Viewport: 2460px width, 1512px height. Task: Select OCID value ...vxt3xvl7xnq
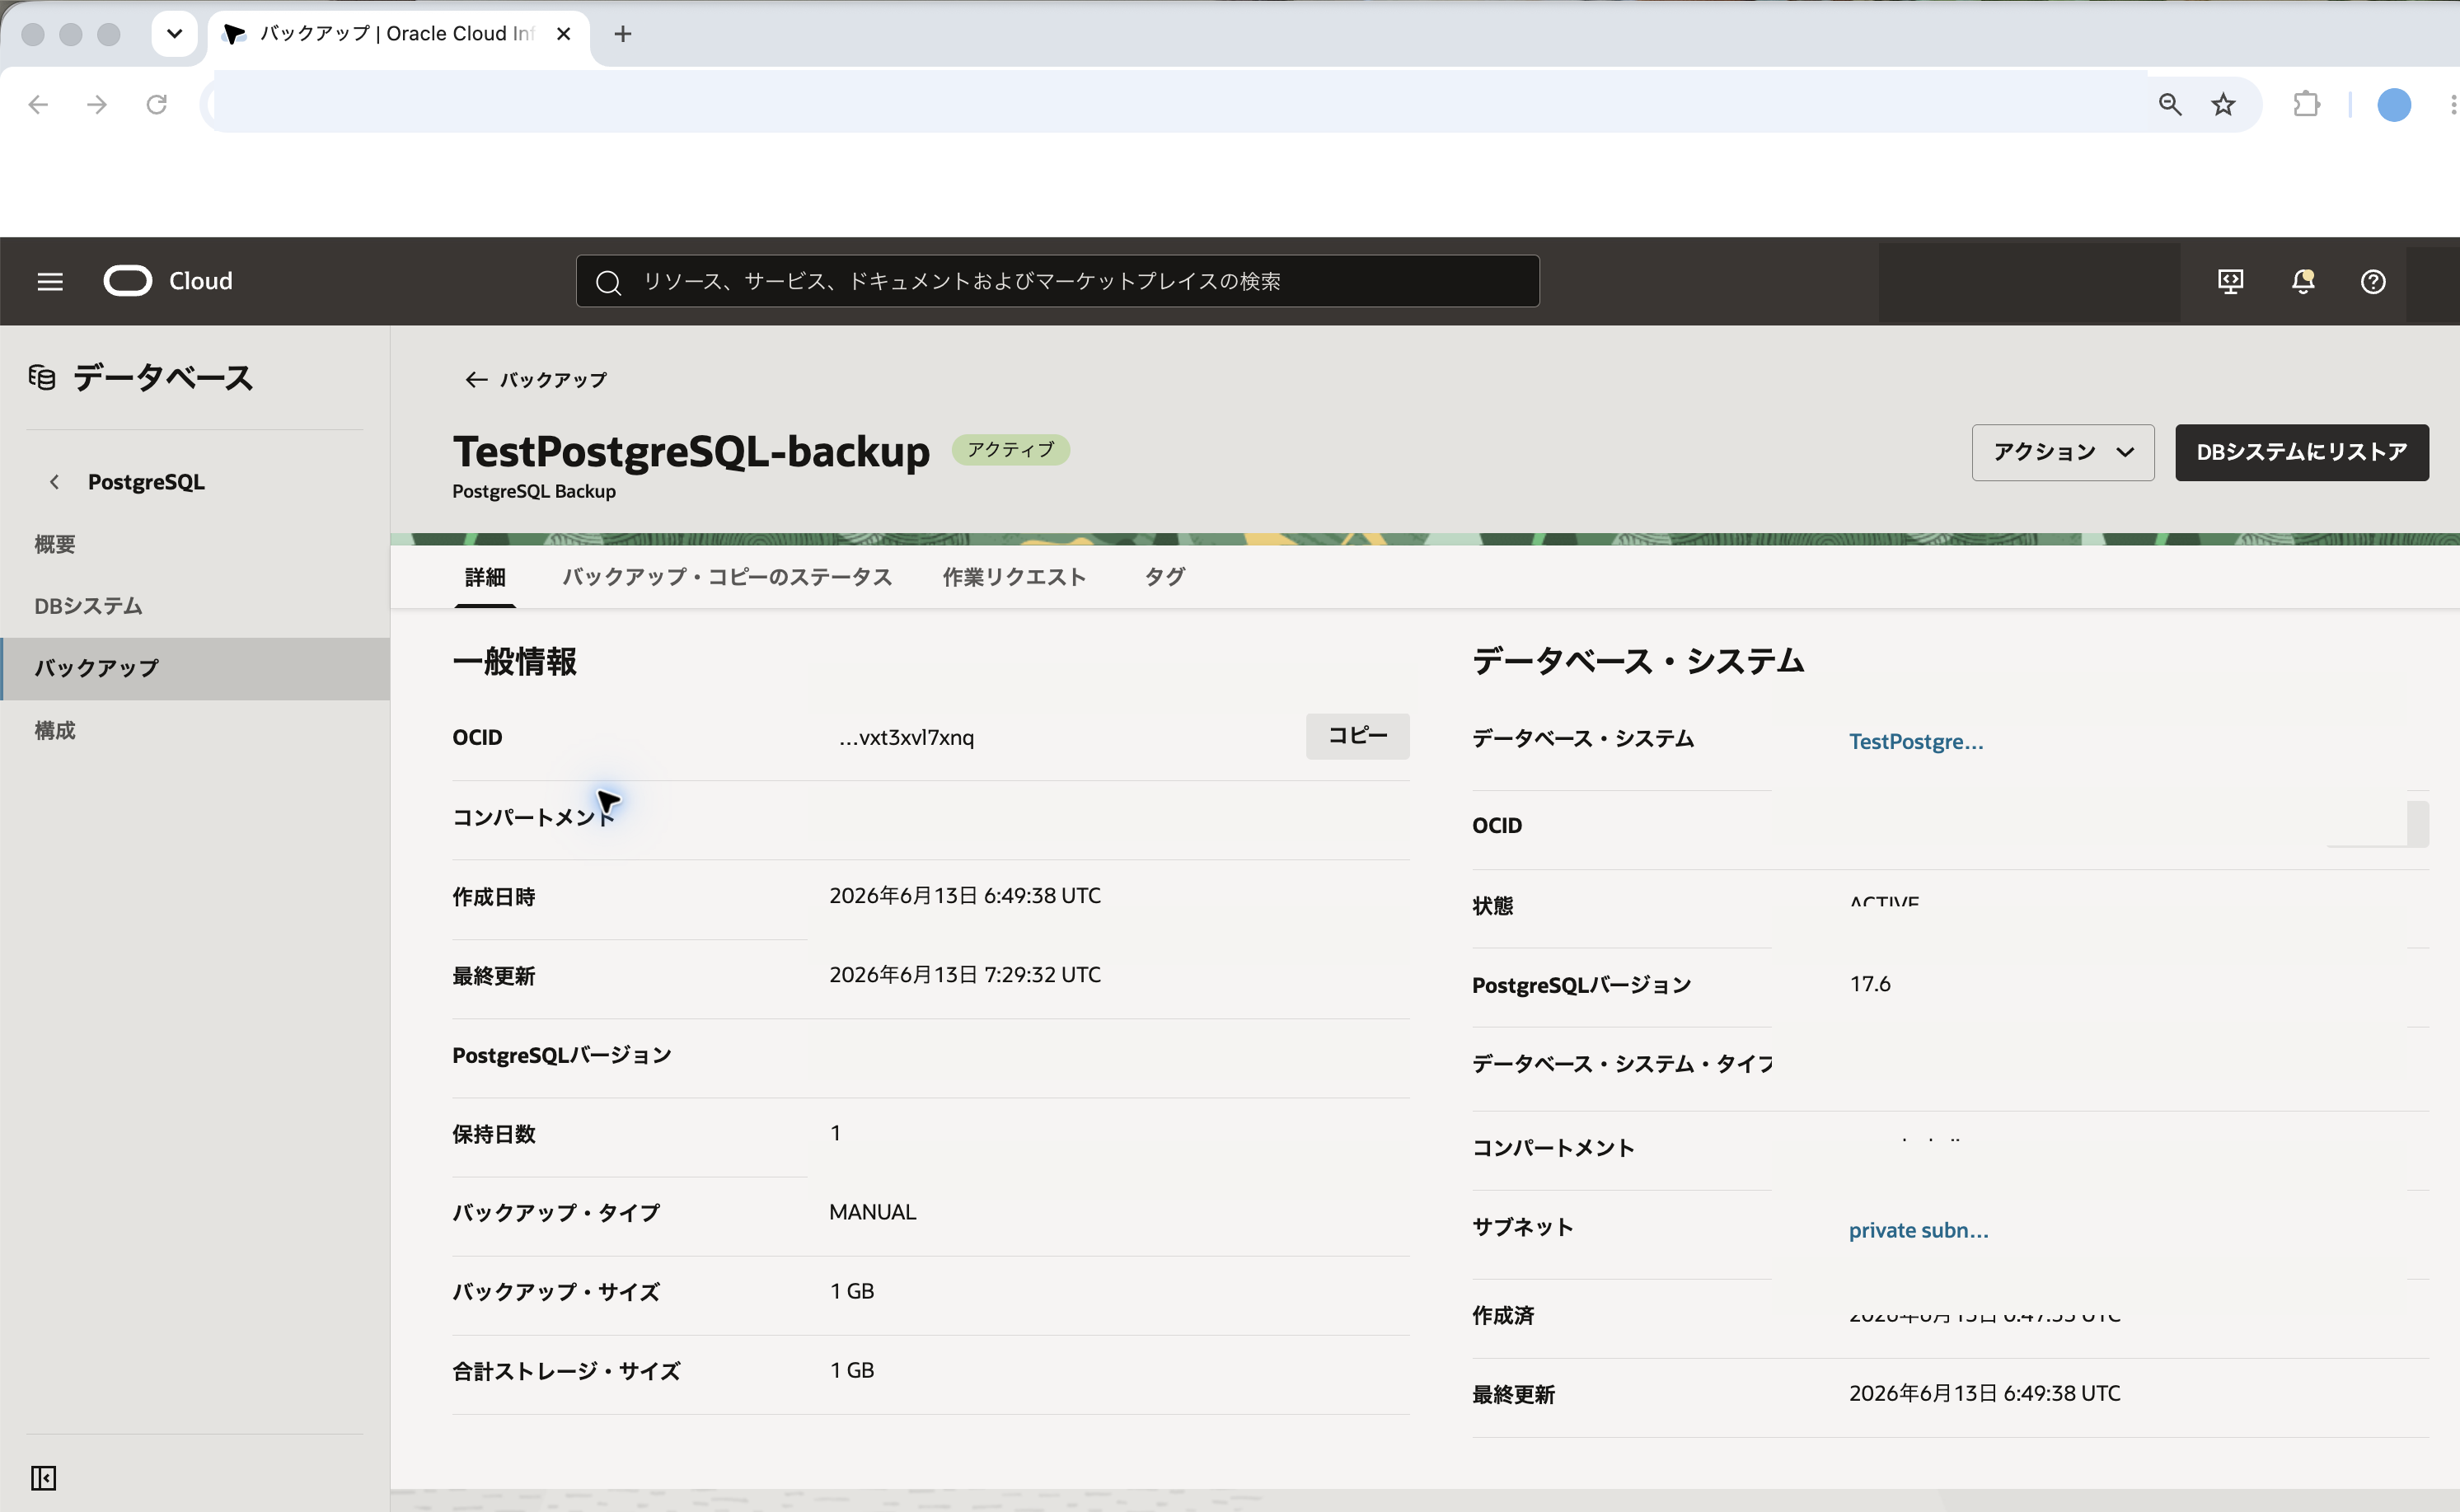click(x=906, y=738)
